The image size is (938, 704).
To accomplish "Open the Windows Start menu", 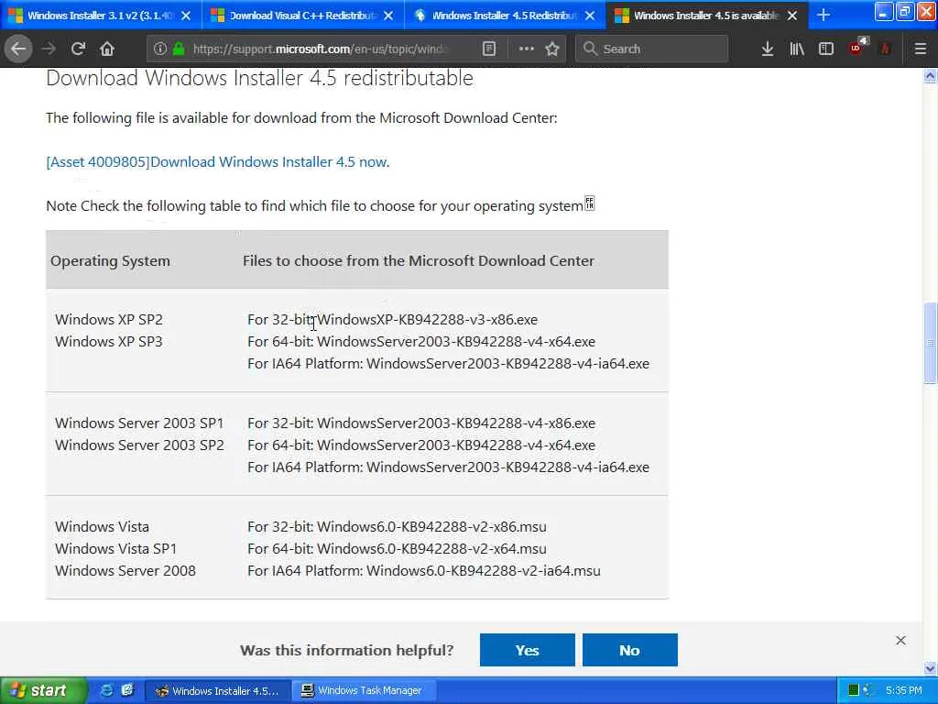I will pyautogui.click(x=42, y=691).
